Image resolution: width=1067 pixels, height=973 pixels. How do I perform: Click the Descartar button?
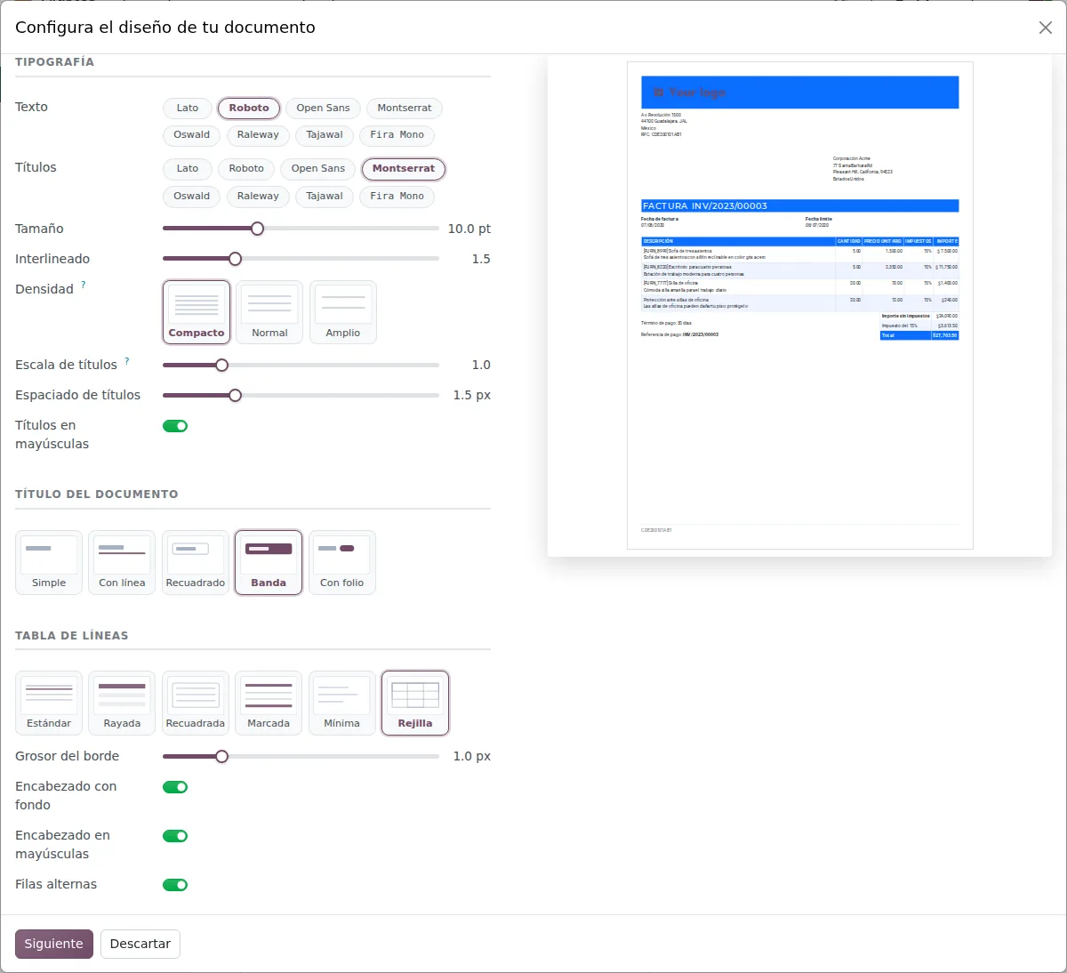[140, 944]
